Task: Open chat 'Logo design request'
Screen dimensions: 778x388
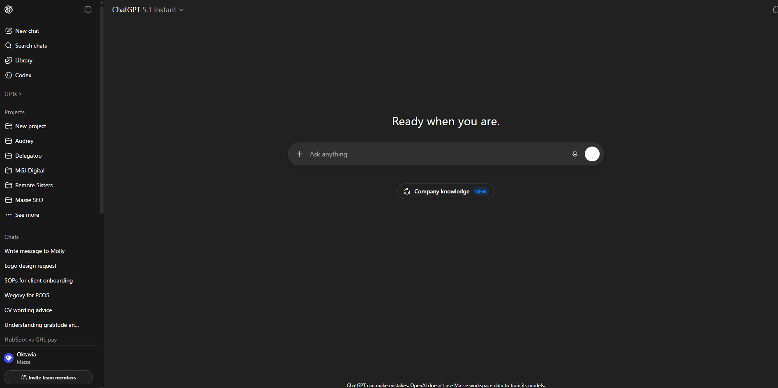Action: 49,266
